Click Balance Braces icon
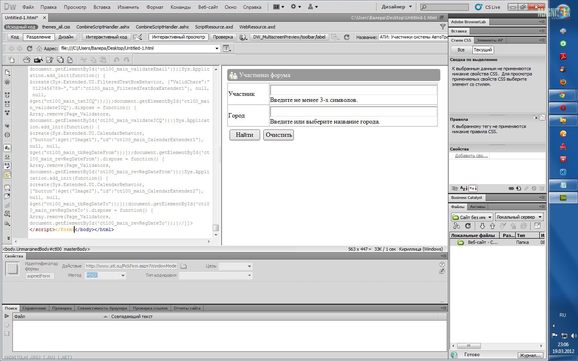The width and height of the screenshot is (578, 361). [7, 135]
